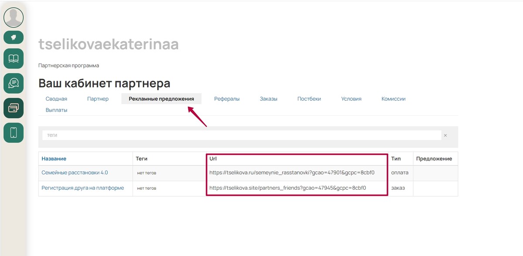Click the заказ type cell
Image resolution: width=523 pixels, height=256 pixels.
click(398, 188)
